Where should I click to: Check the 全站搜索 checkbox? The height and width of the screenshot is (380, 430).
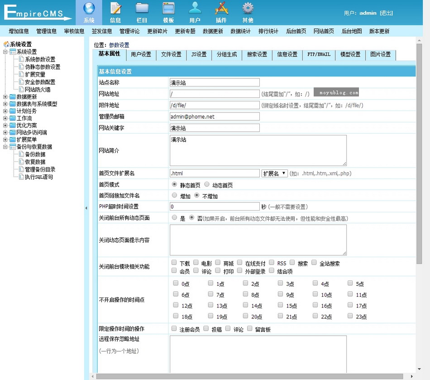[x=314, y=263]
